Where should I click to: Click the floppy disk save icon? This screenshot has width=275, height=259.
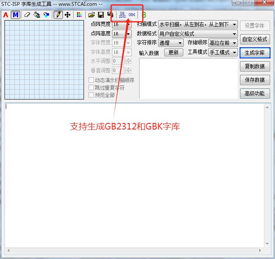[x=101, y=15]
